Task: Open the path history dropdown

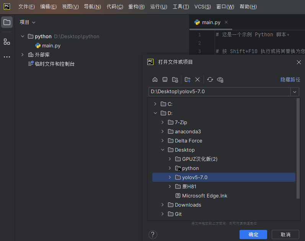Action: pyautogui.click(x=295, y=92)
